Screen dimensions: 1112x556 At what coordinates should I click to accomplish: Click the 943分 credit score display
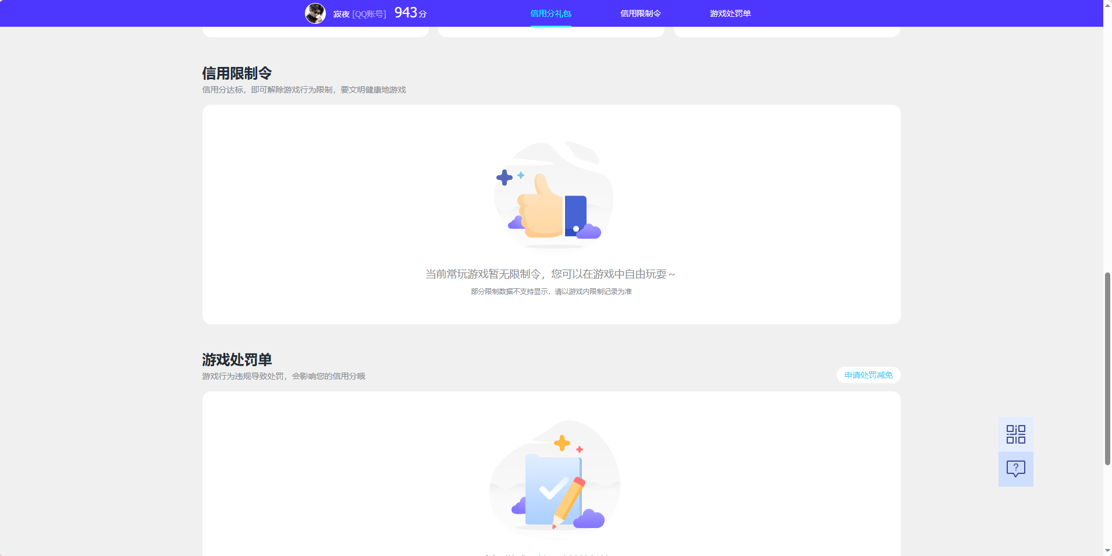pyautogui.click(x=409, y=12)
